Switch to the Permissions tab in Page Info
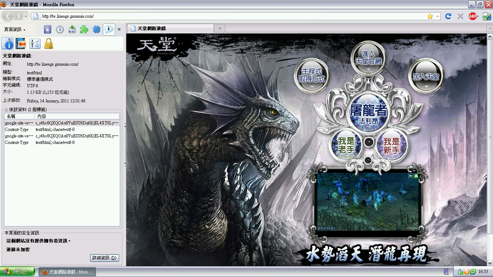Screen dimensions: 493x277 35,44
